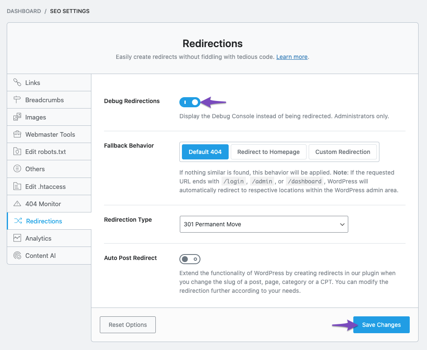Click the Reset Options button
Screen dimensions: 427x350
tap(128, 325)
